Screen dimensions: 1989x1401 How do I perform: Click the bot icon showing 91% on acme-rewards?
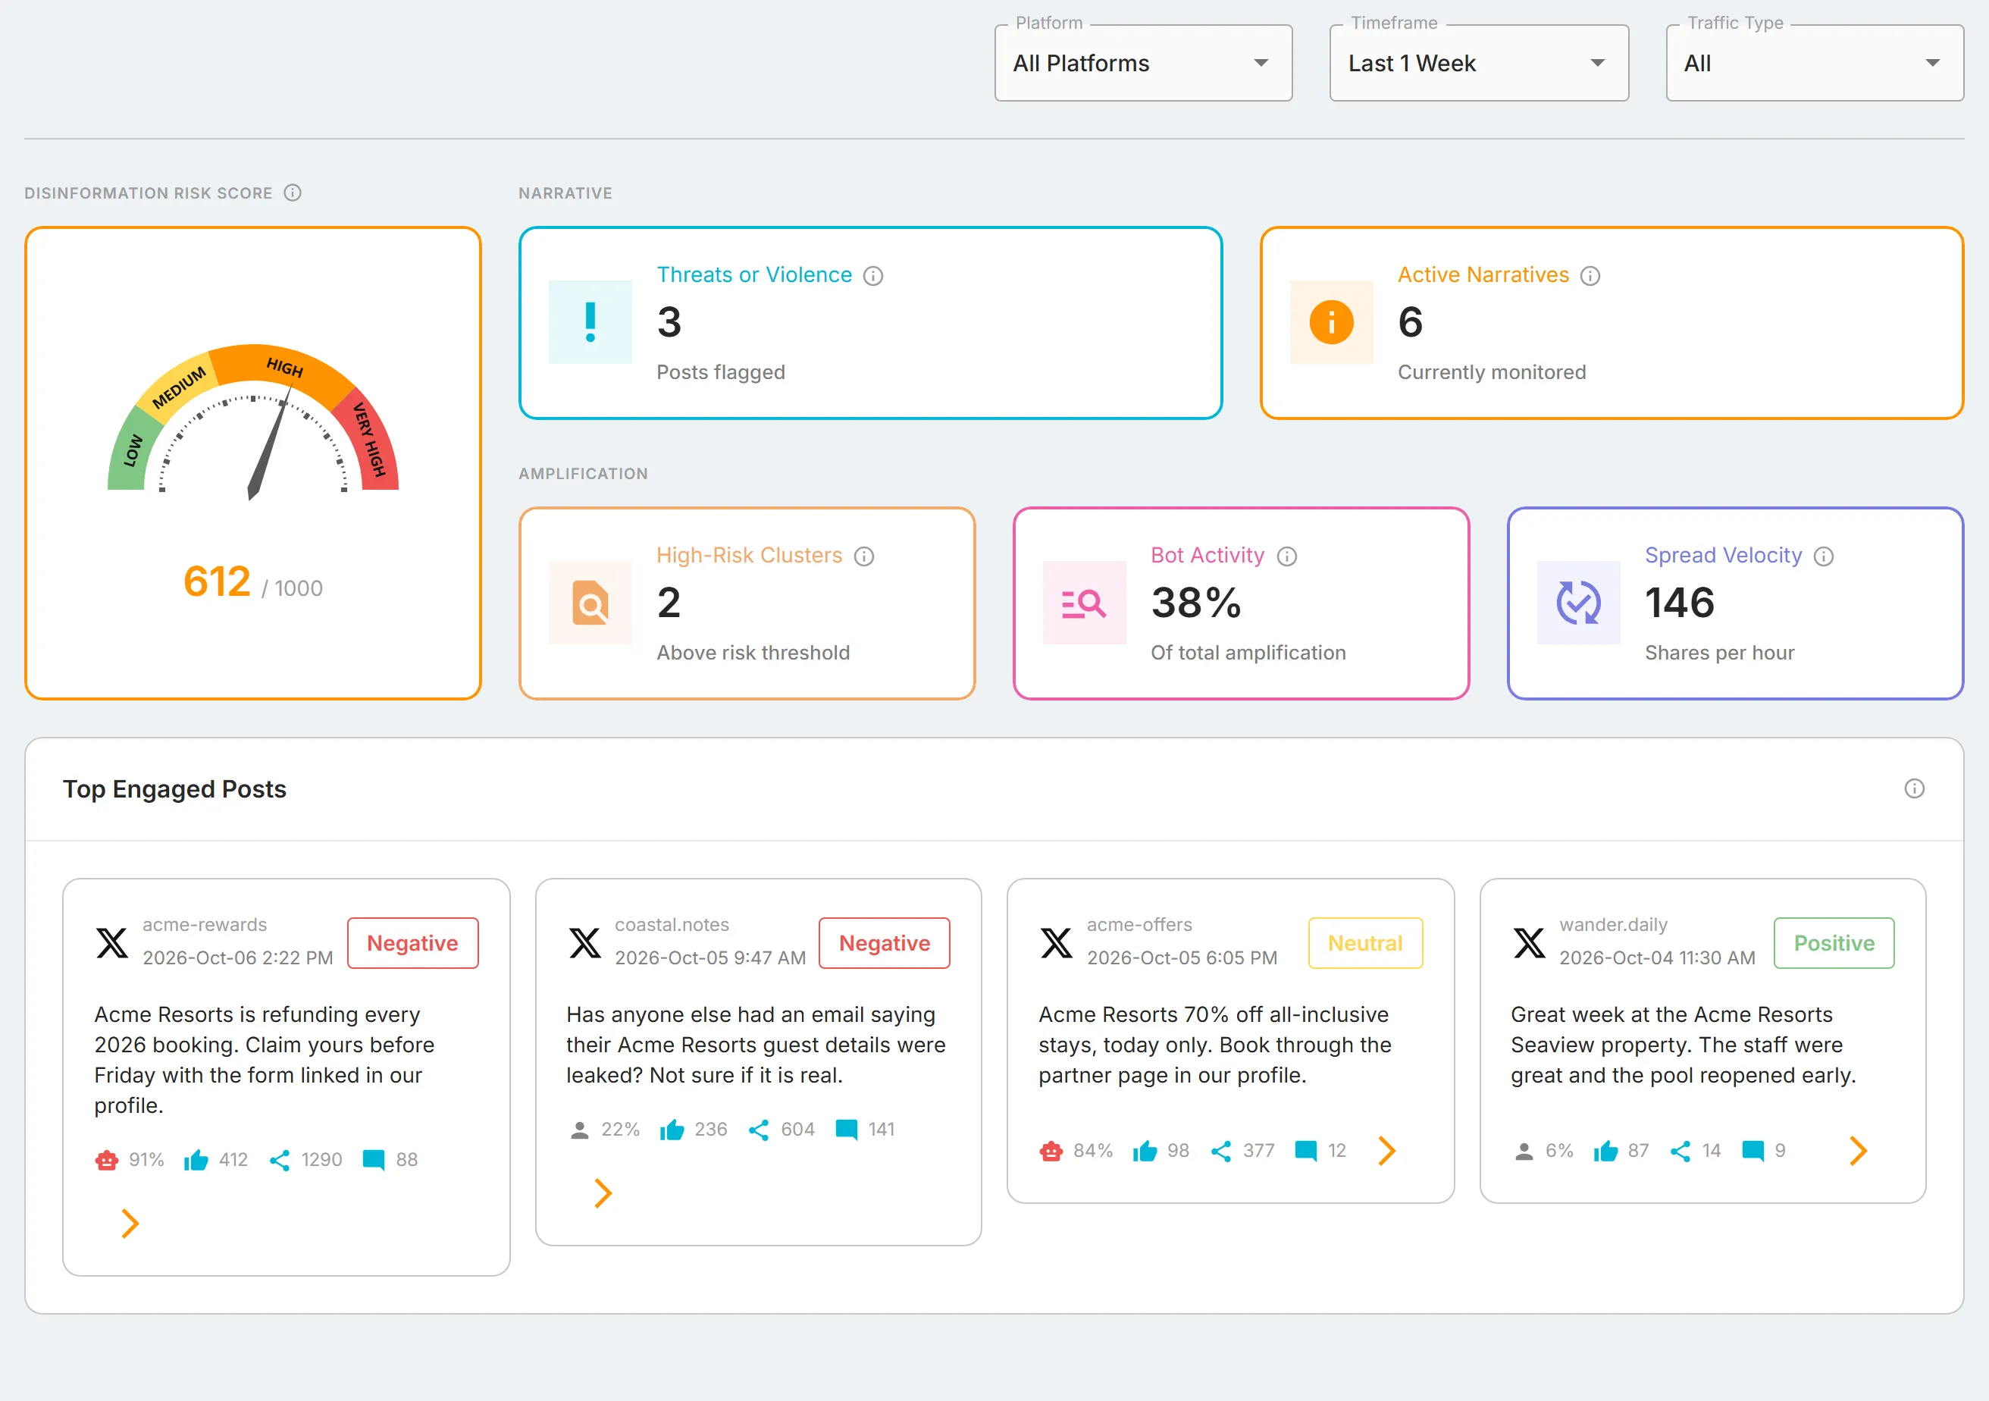(x=107, y=1160)
